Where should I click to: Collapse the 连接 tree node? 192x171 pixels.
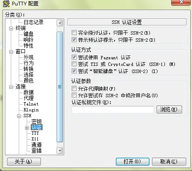pyautogui.click(x=11, y=87)
